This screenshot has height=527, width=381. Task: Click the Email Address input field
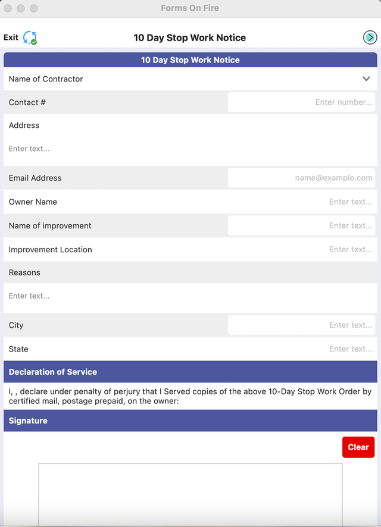coord(301,178)
